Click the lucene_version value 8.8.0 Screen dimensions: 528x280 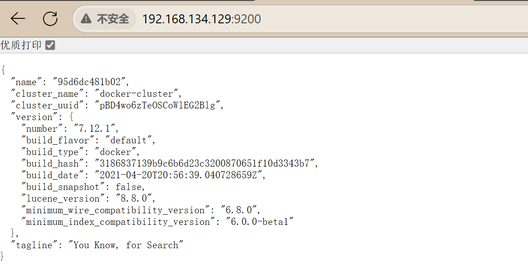134,198
